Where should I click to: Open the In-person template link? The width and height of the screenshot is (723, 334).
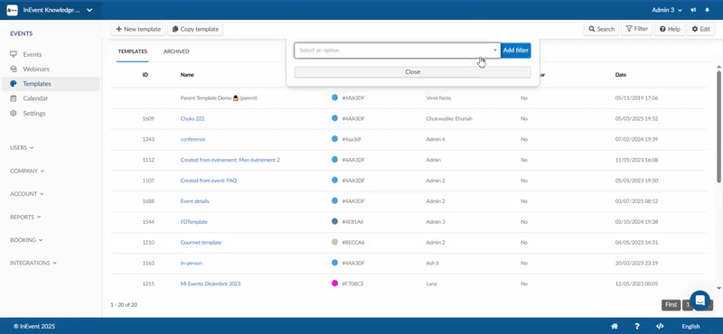191,263
